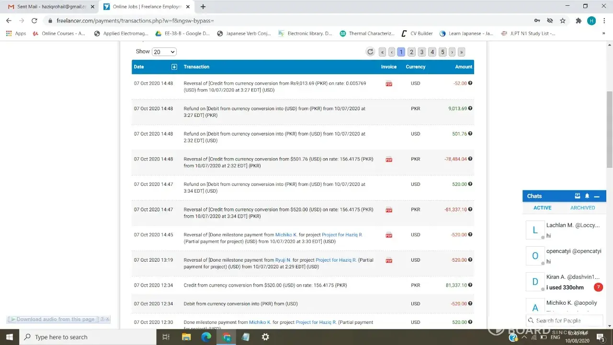Go to page 3 of transactions
This screenshot has height=345, width=613.
coord(421,52)
